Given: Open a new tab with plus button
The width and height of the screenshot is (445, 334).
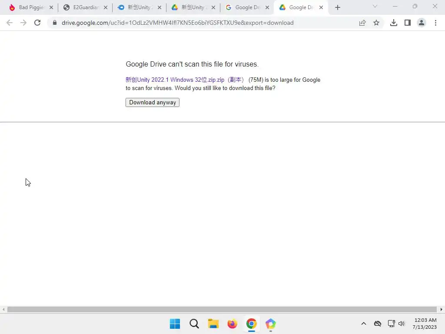Looking at the screenshot, I should click(x=337, y=7).
